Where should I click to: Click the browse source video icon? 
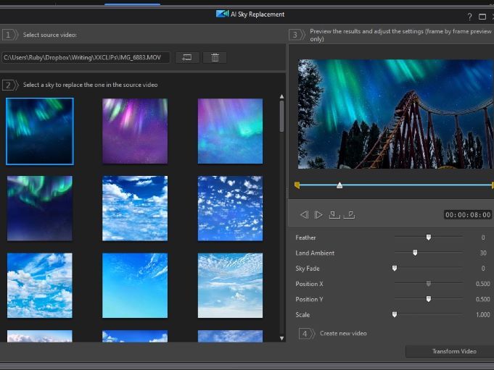click(x=187, y=57)
